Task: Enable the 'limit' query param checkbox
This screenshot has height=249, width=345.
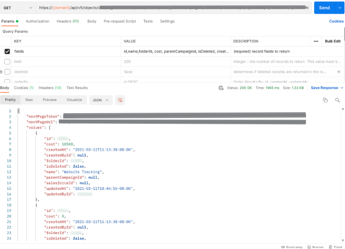Action: [x=7, y=62]
